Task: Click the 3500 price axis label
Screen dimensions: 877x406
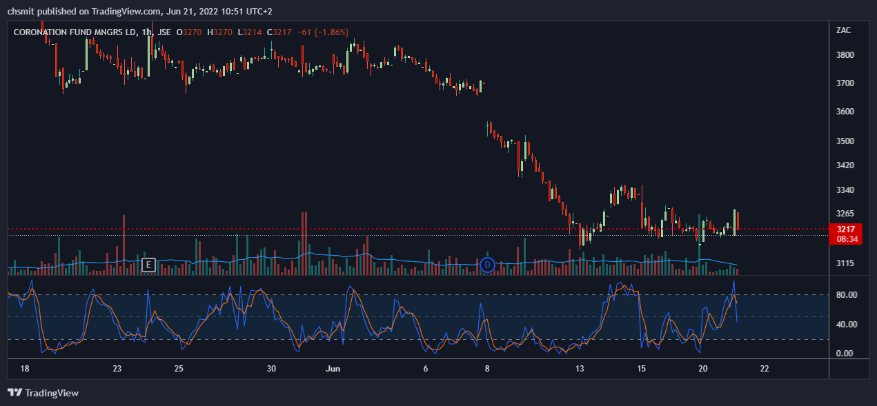Action: [845, 141]
